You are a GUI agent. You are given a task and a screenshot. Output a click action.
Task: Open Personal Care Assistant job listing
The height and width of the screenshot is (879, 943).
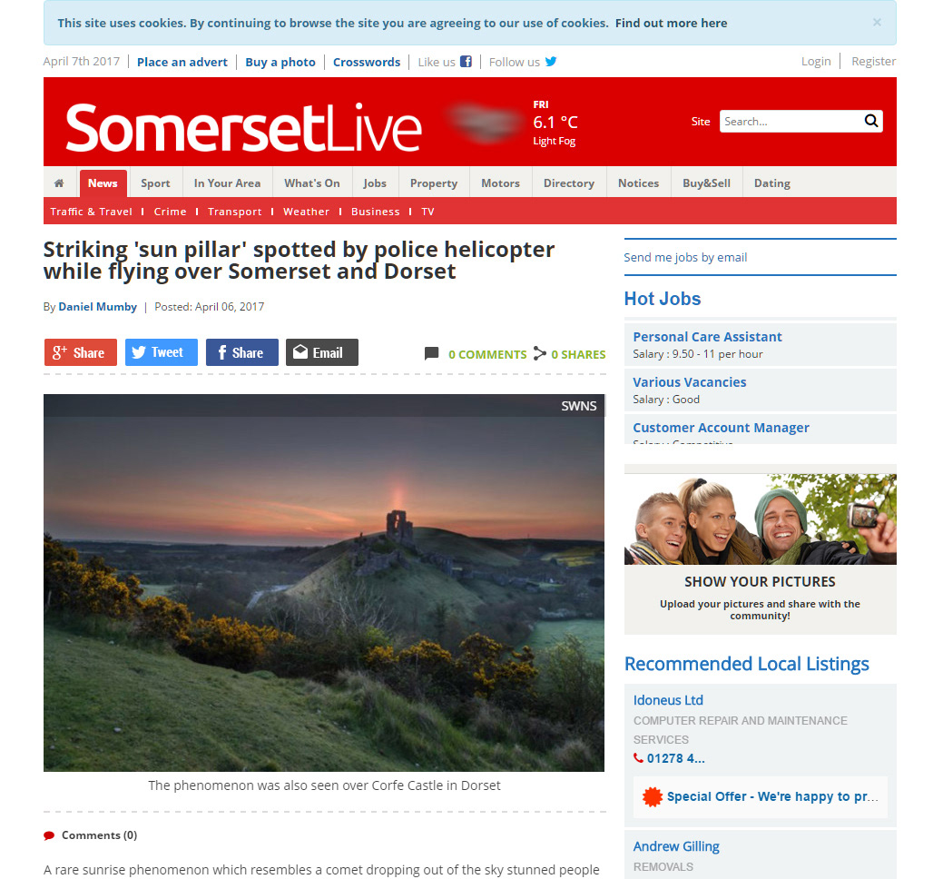(x=707, y=337)
